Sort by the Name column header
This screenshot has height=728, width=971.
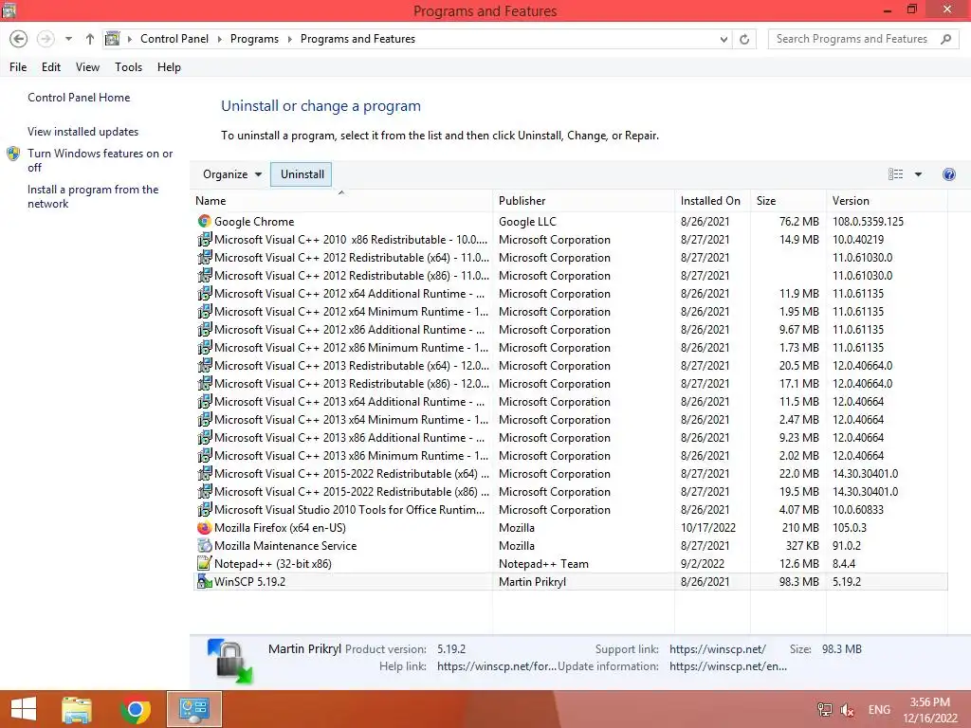[341, 201]
